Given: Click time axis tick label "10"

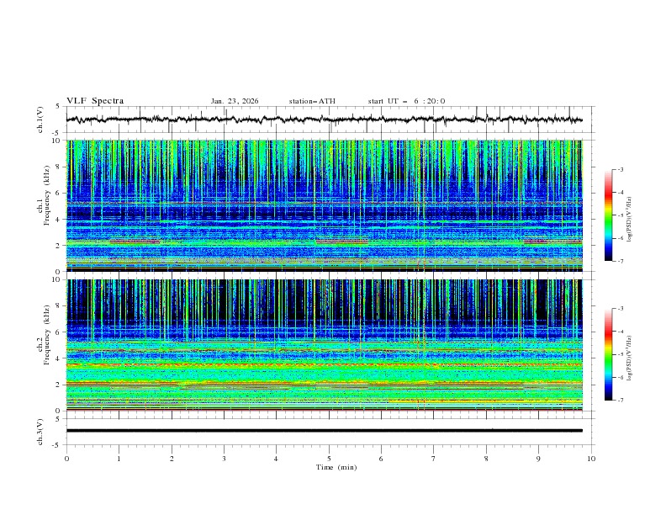Looking at the screenshot, I should 591,459.
